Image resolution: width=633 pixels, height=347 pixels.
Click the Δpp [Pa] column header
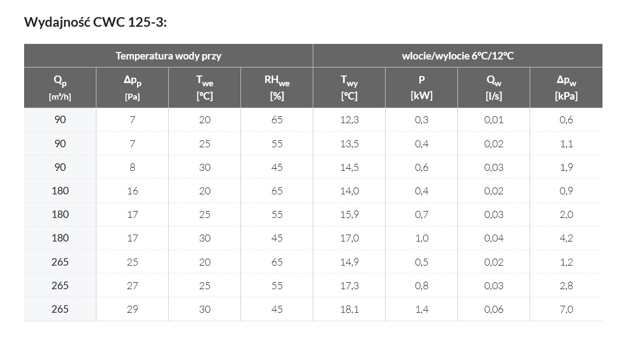click(x=132, y=87)
